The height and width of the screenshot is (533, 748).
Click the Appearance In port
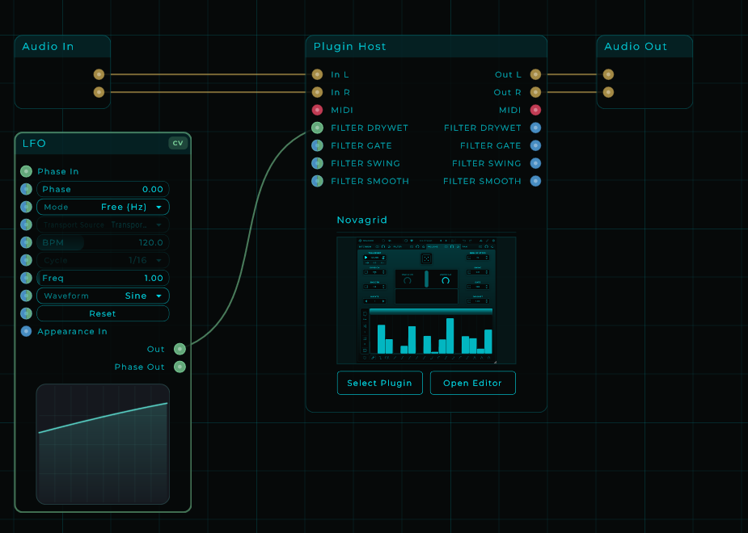tap(26, 331)
